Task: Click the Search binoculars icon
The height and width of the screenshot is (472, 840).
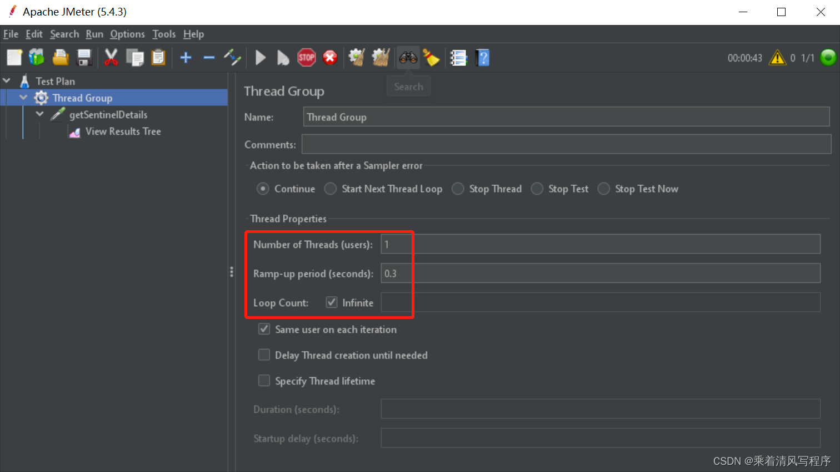Action: (408, 58)
